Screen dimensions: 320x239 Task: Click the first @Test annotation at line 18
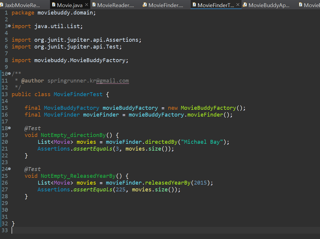pyautogui.click(x=33, y=128)
